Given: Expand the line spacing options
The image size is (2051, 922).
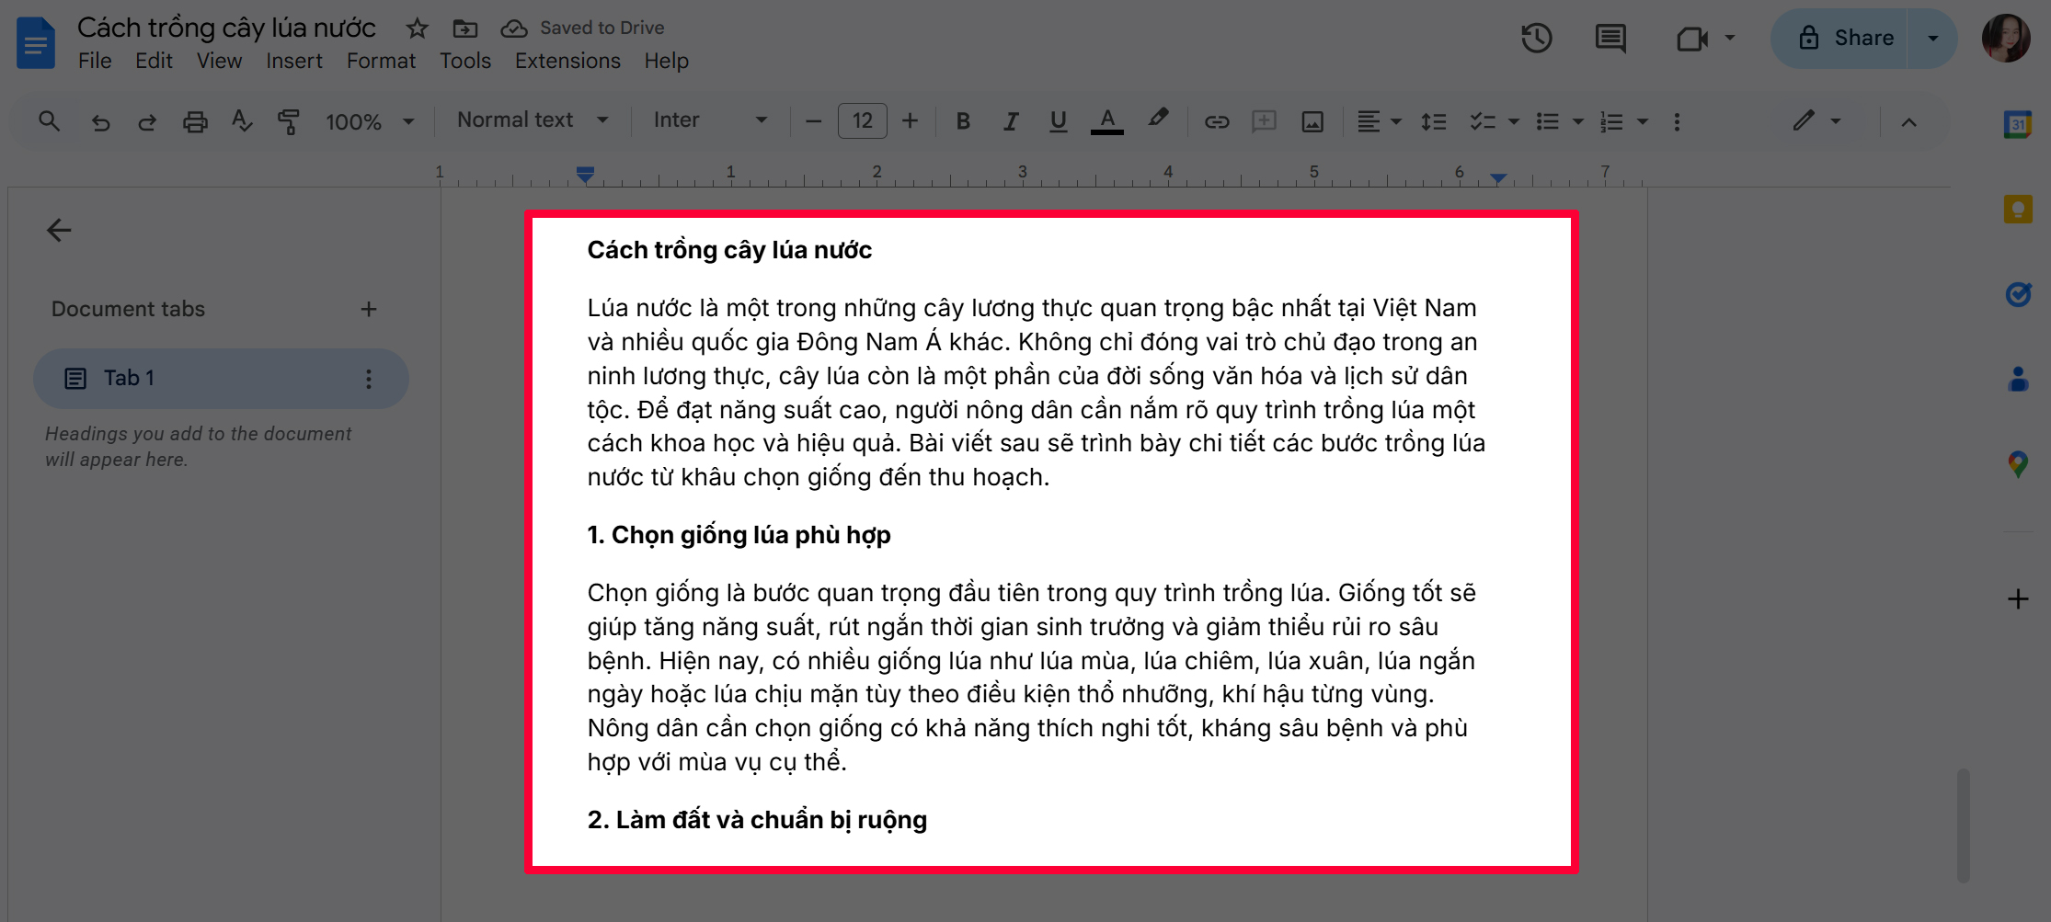Looking at the screenshot, I should [1434, 120].
